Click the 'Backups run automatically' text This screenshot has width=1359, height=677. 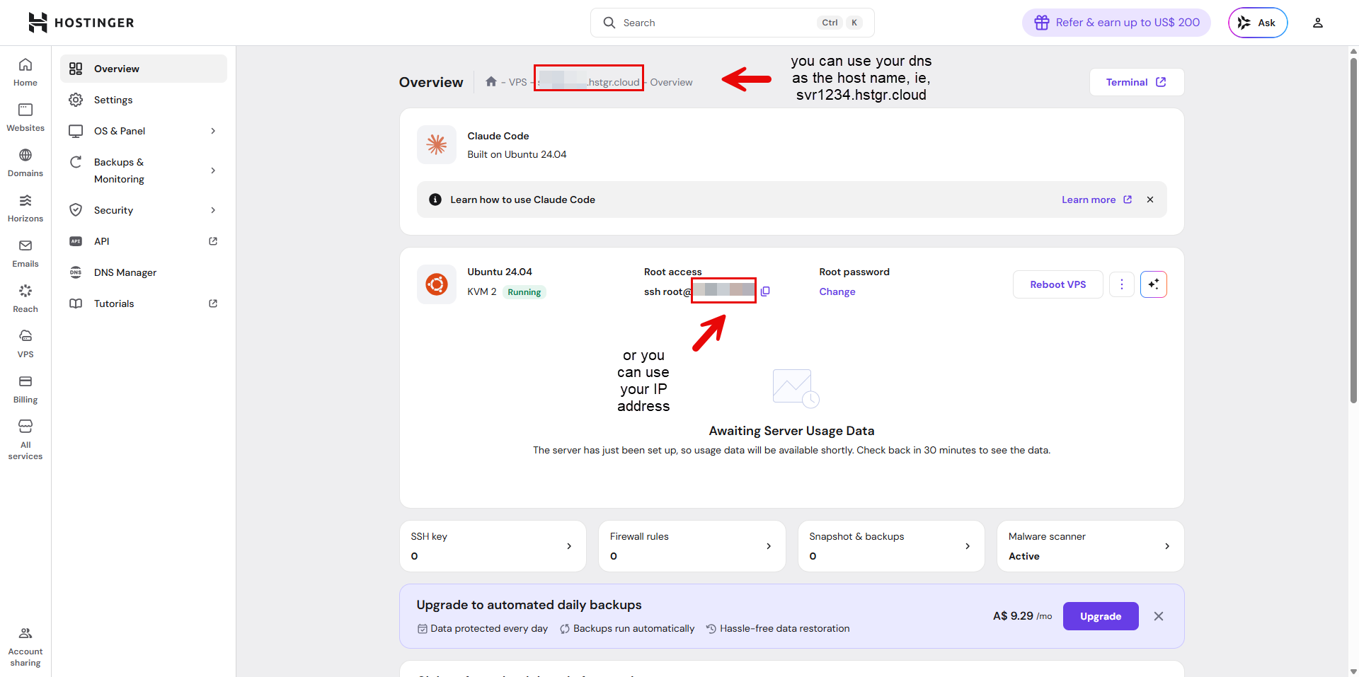coord(634,628)
